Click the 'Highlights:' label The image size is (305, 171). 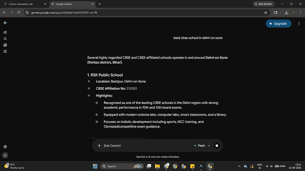[104, 96]
